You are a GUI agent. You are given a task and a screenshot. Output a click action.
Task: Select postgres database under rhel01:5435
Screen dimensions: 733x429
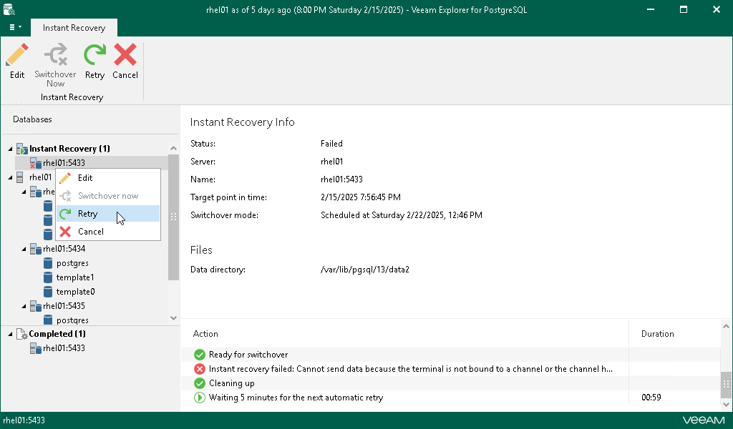tap(72, 320)
